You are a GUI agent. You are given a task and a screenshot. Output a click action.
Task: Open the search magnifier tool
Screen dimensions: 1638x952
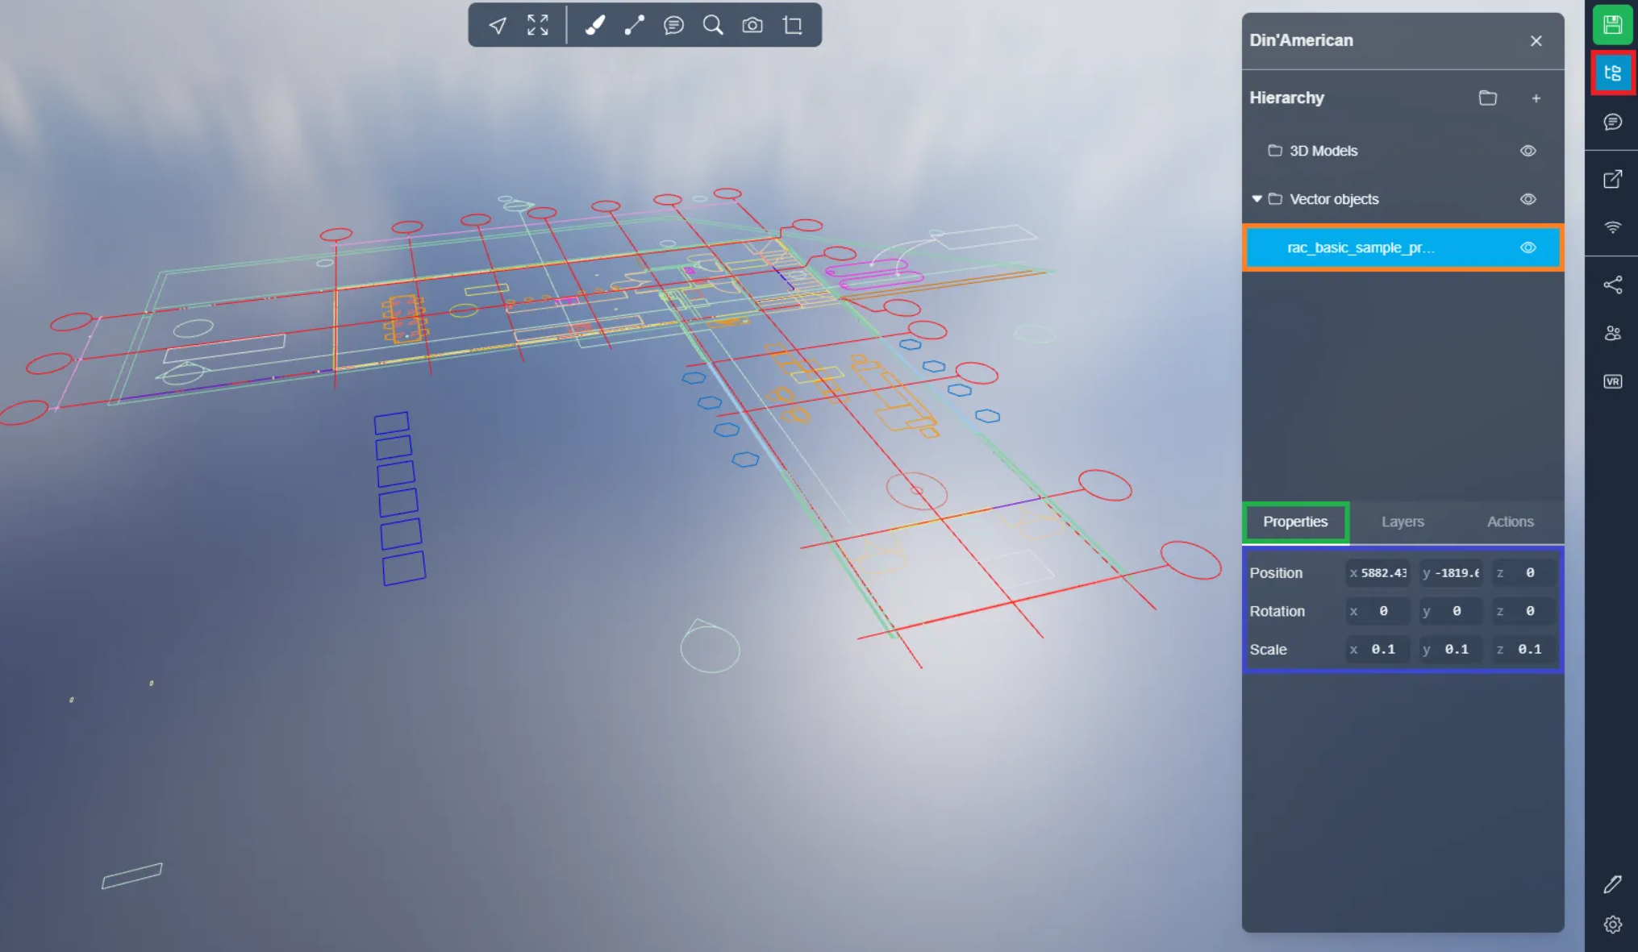click(713, 26)
